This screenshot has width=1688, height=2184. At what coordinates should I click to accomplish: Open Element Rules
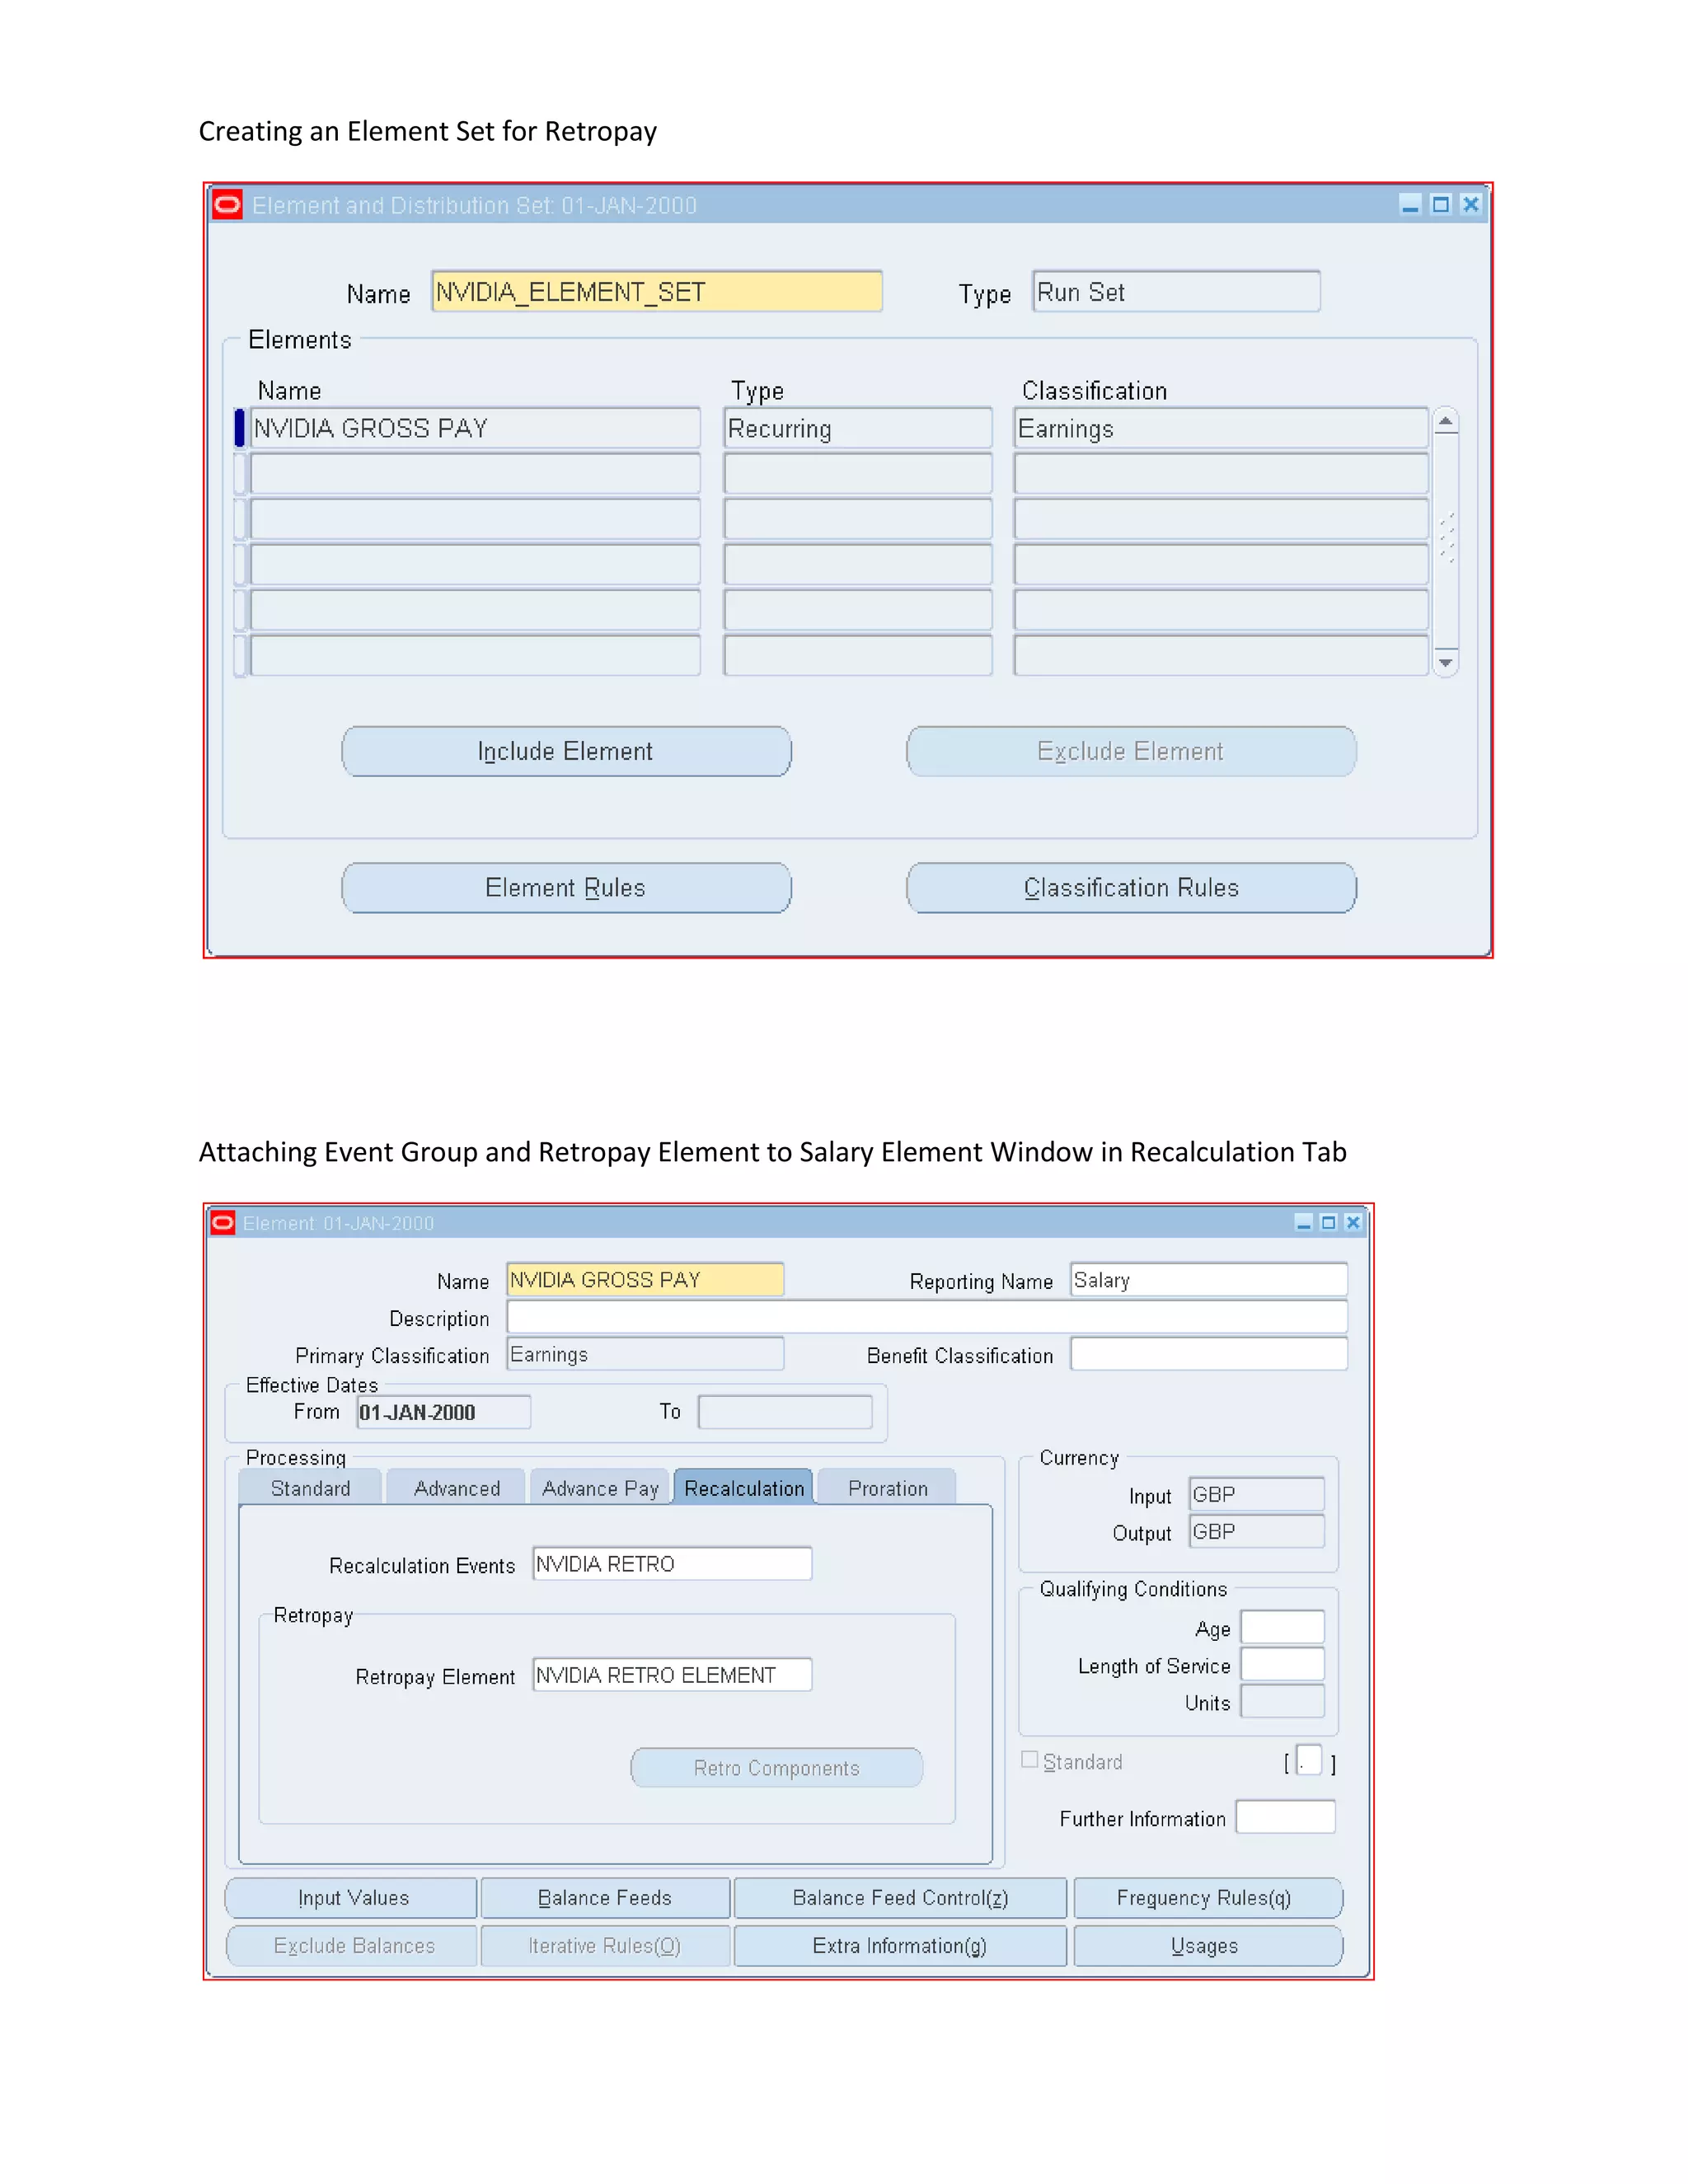point(566,888)
